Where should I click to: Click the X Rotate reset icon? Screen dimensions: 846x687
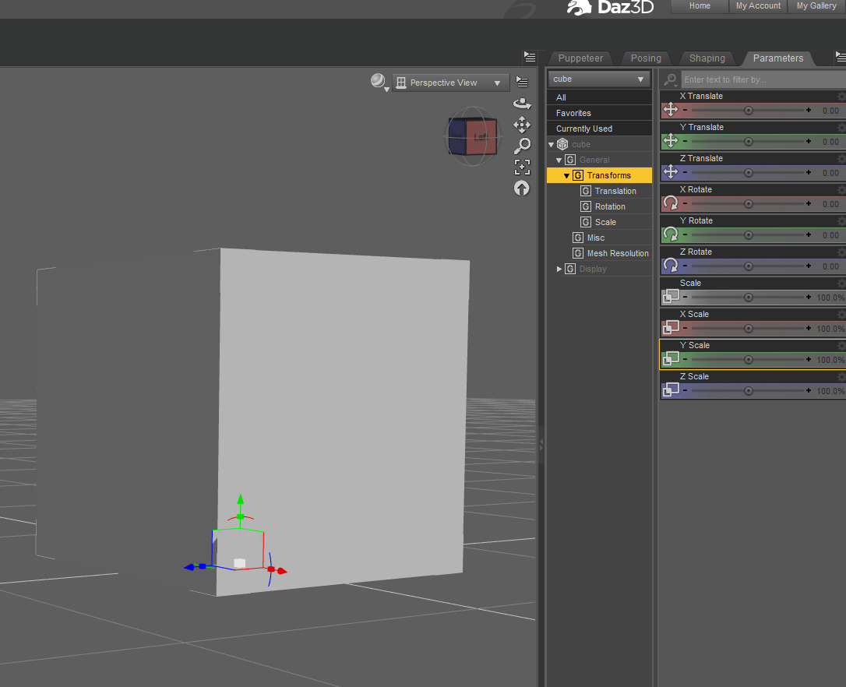pos(671,203)
